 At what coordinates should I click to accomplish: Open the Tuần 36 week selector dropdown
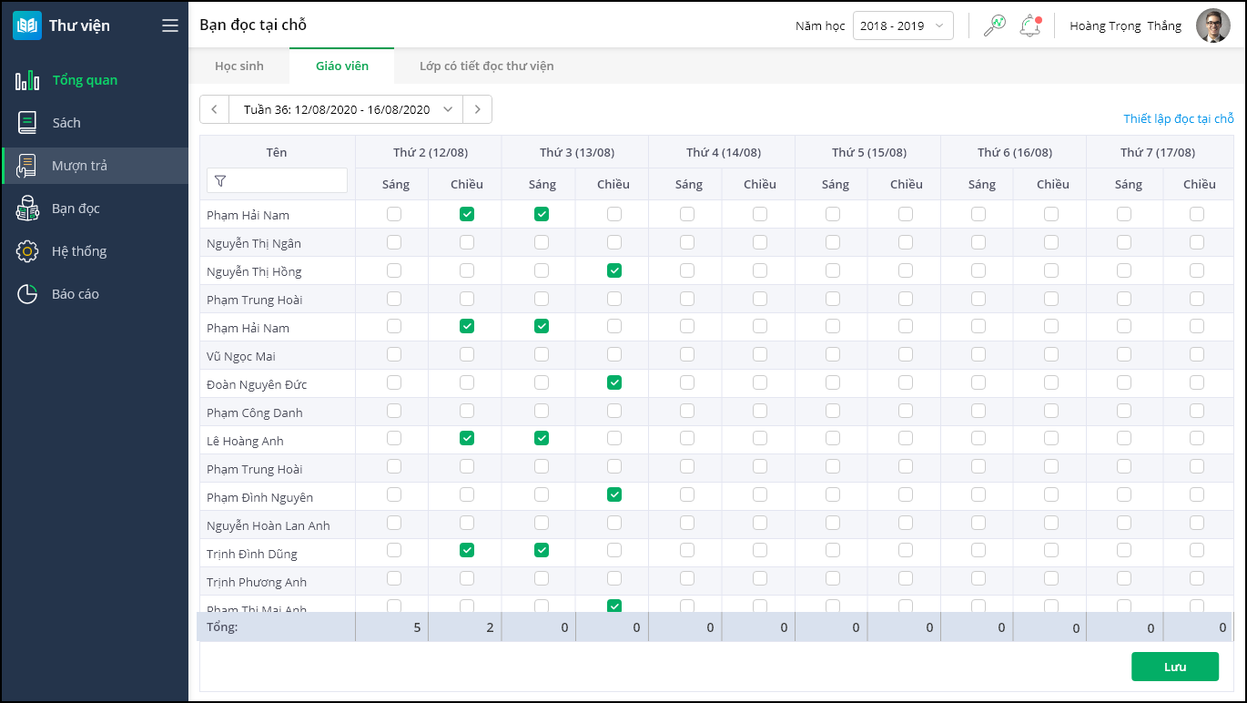tap(346, 109)
